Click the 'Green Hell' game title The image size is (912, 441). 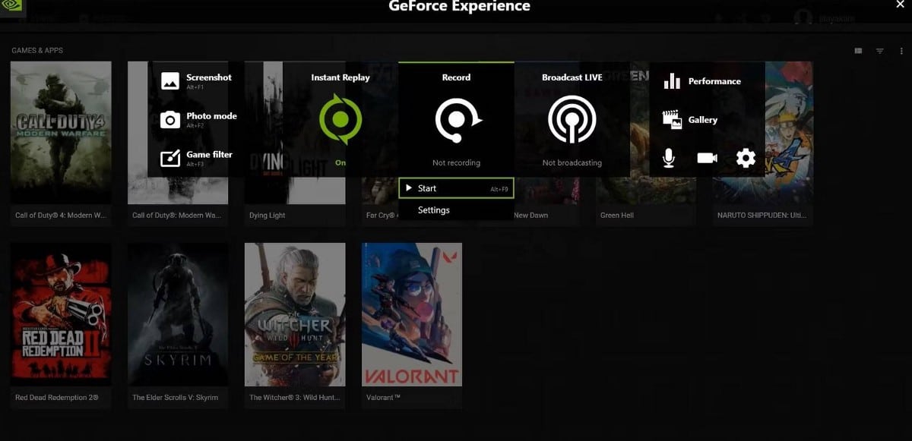[617, 216]
